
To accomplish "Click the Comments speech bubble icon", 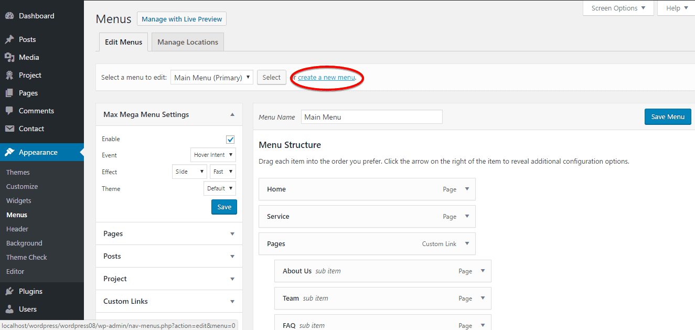I will [9, 111].
